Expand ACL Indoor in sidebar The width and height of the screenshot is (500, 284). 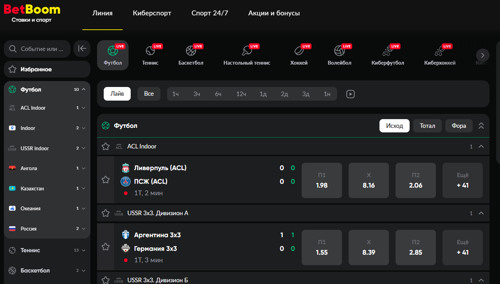(83, 108)
